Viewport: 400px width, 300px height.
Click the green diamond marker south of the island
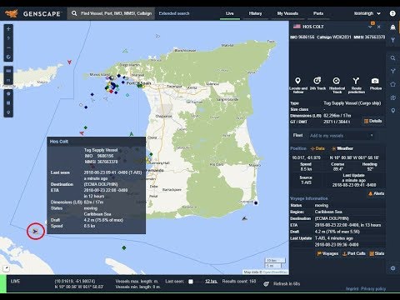tap(124, 247)
